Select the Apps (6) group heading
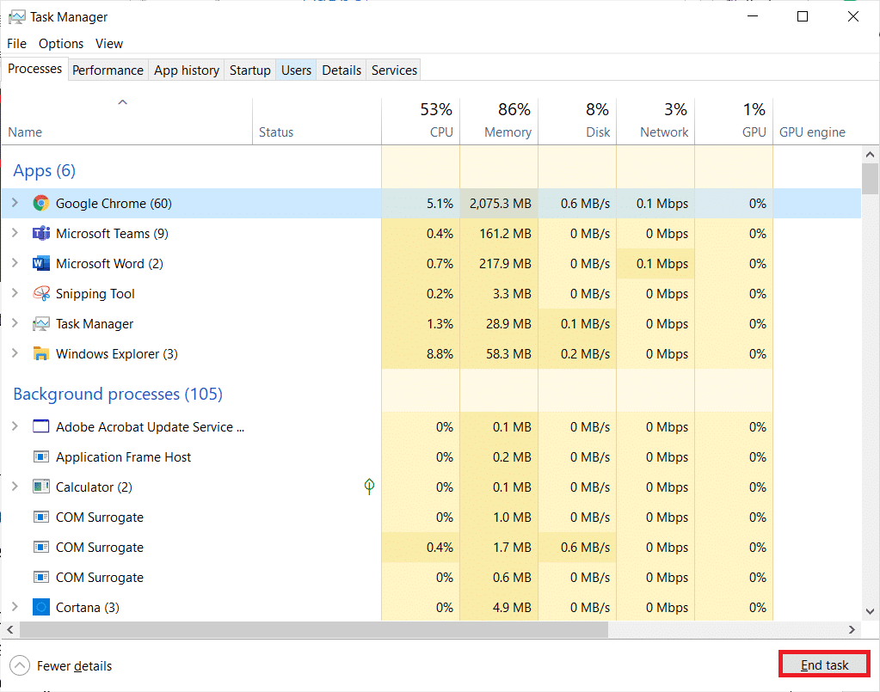 45,170
